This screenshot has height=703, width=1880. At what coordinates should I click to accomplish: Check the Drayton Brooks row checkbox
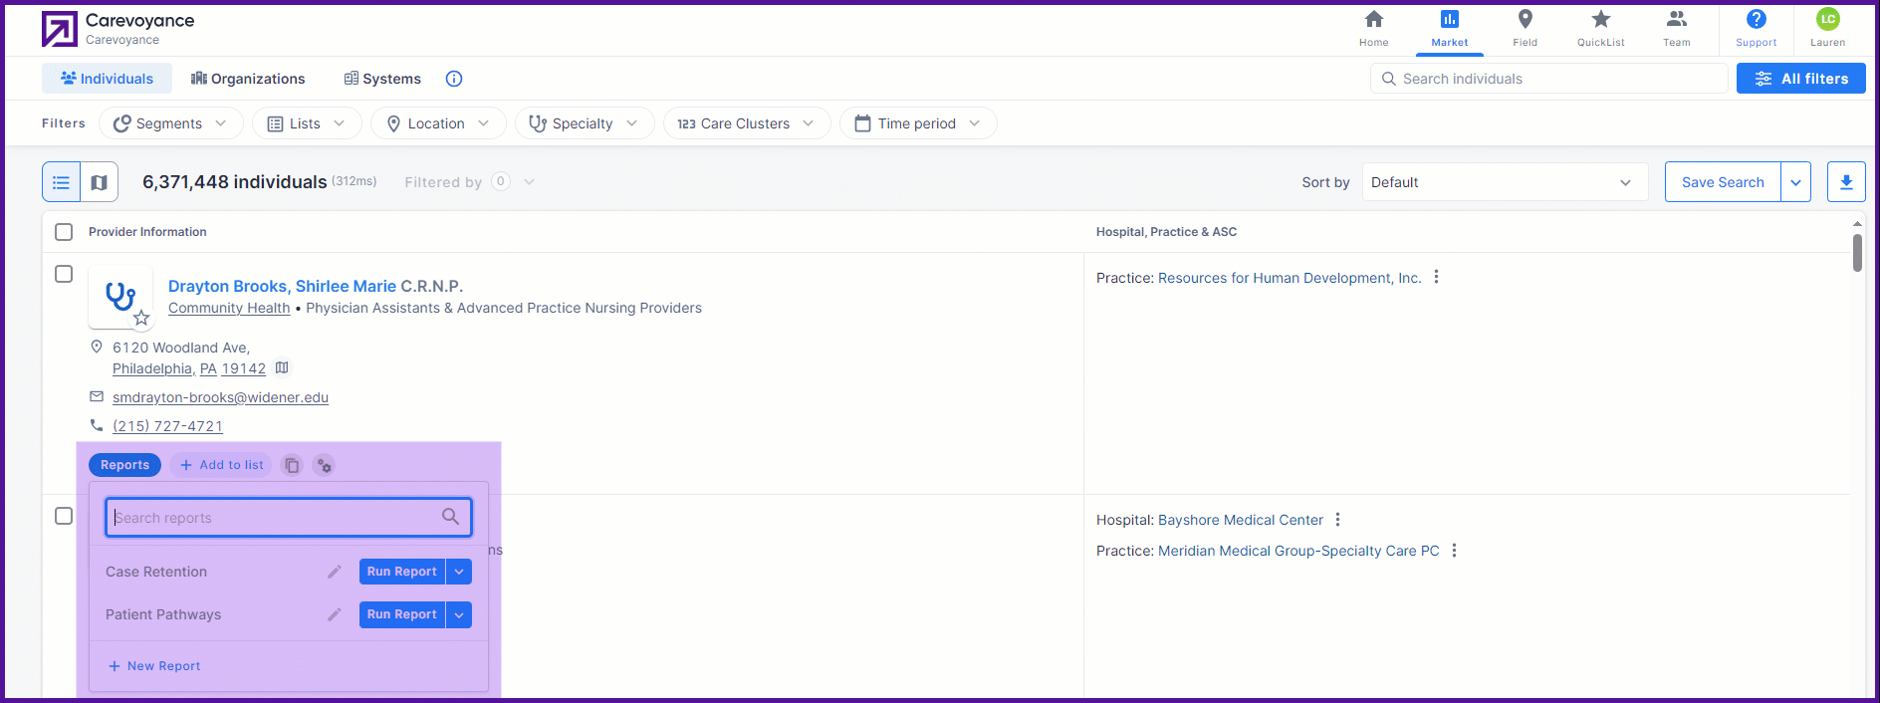(x=64, y=274)
